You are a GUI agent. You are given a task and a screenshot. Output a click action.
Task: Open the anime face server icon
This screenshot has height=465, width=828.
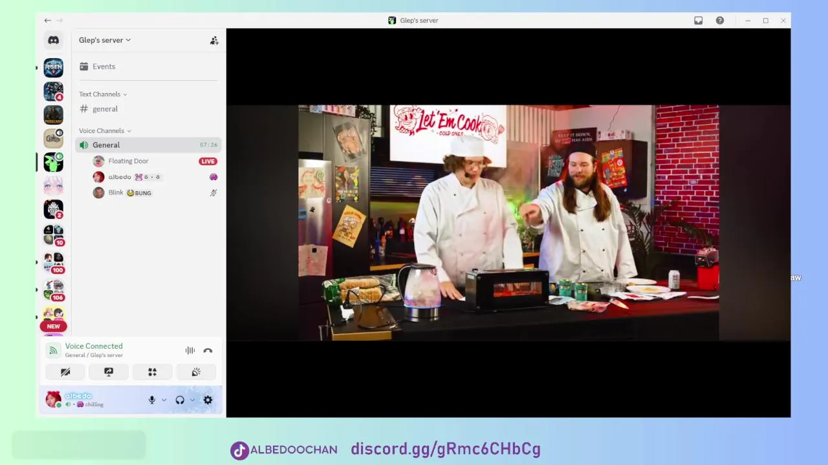point(53,186)
